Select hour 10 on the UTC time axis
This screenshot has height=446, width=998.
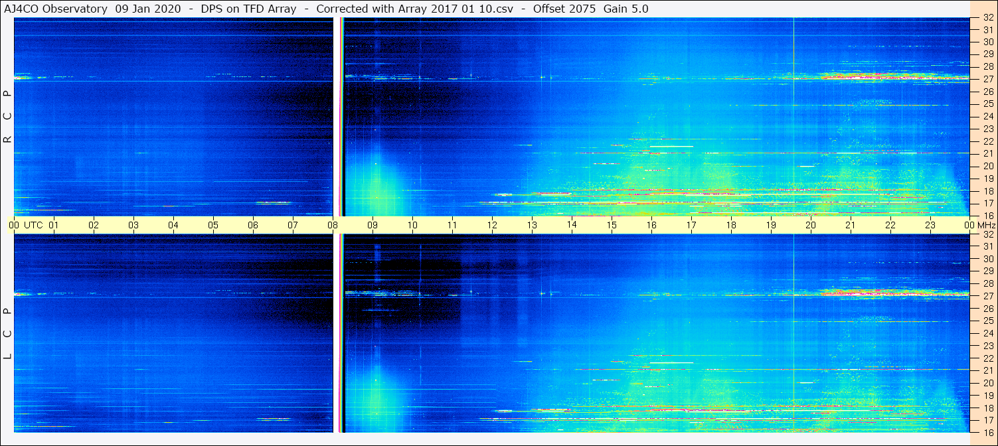pyautogui.click(x=412, y=225)
